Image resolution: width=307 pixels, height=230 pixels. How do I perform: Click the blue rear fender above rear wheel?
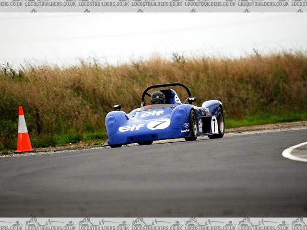212,103
